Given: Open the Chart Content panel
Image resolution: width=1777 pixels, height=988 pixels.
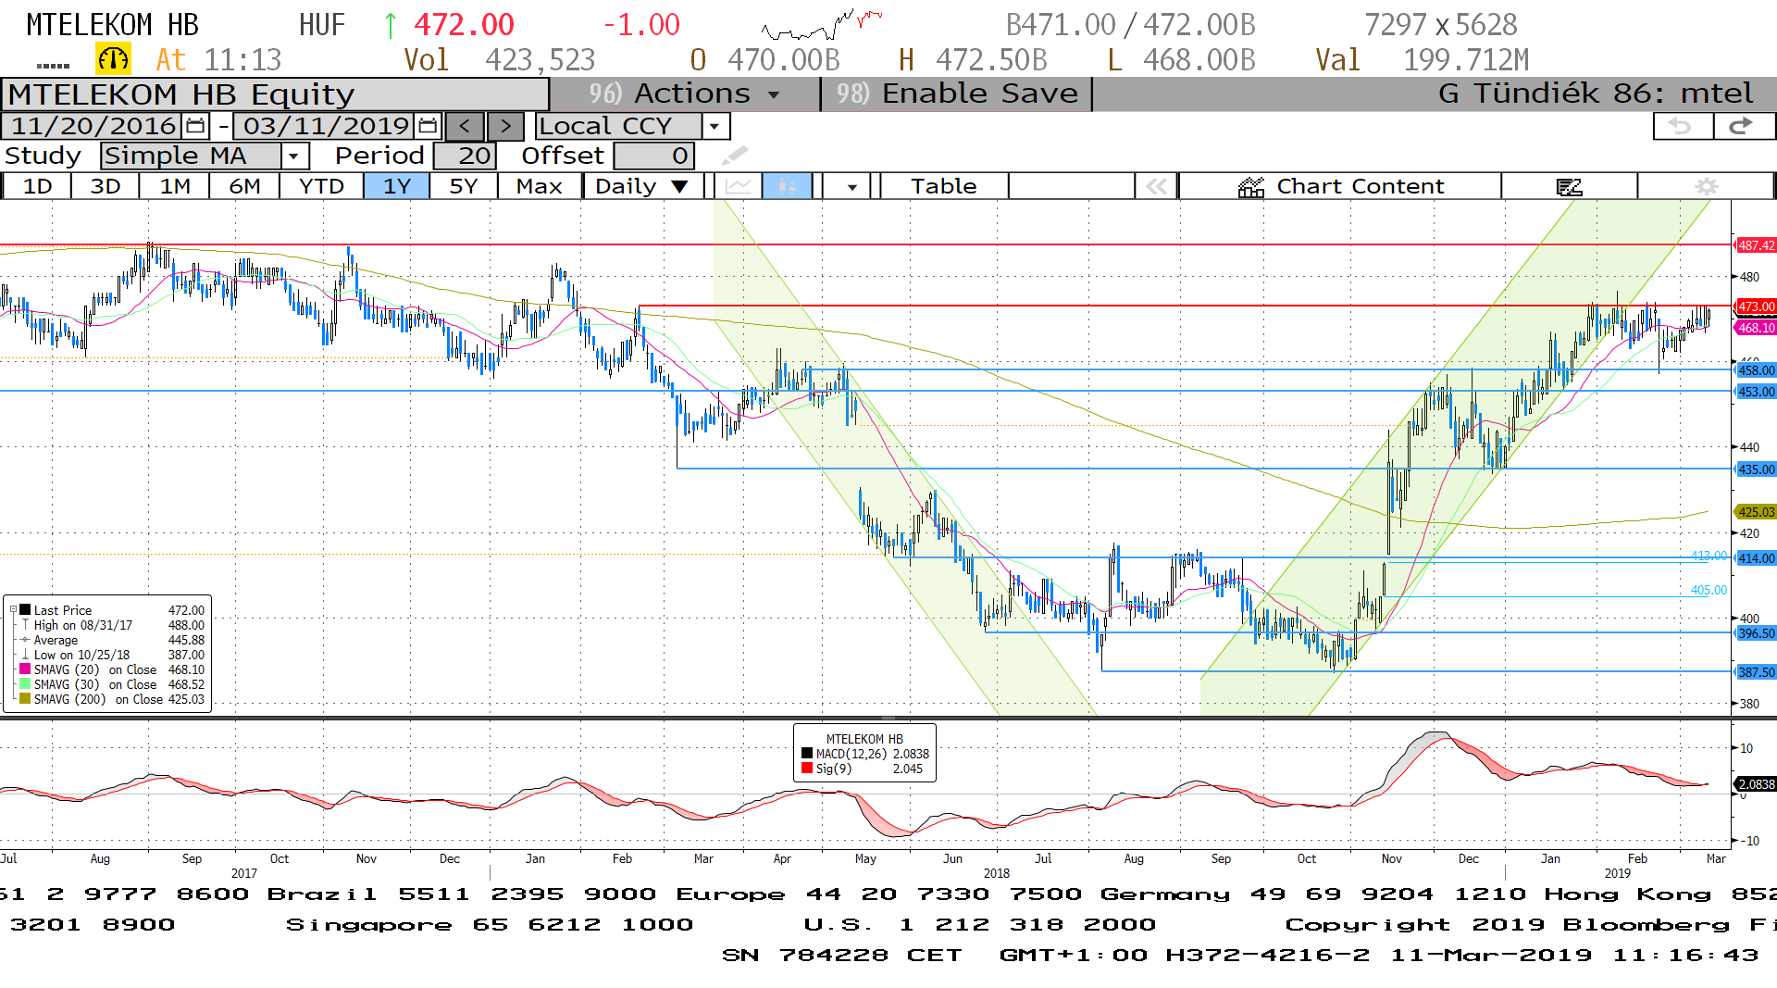Looking at the screenshot, I should 1340,187.
